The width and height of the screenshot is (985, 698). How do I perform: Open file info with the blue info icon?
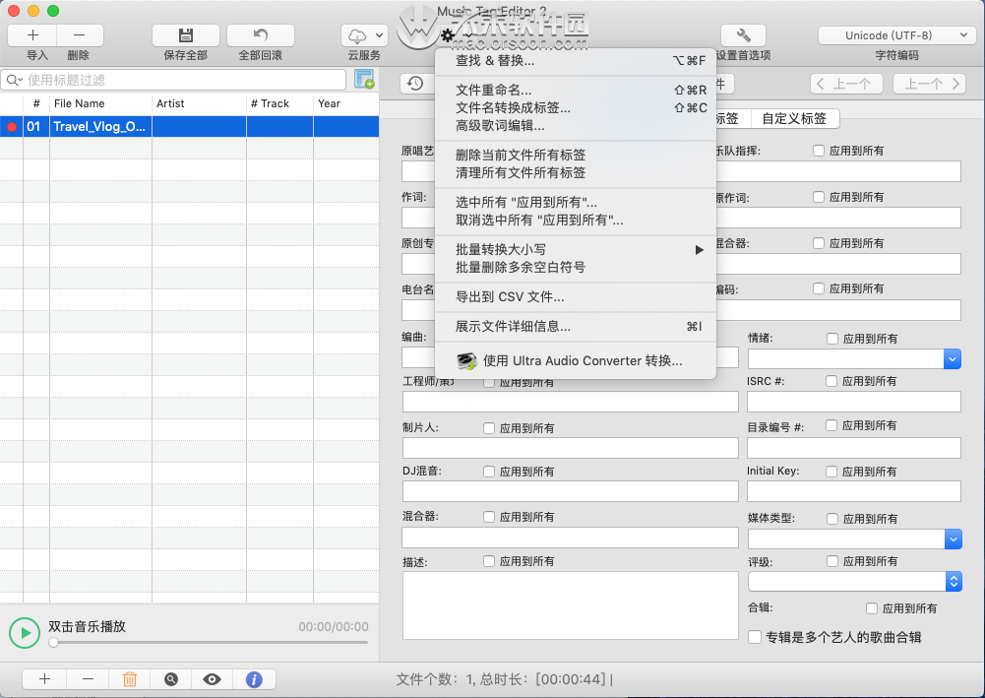pos(254,679)
